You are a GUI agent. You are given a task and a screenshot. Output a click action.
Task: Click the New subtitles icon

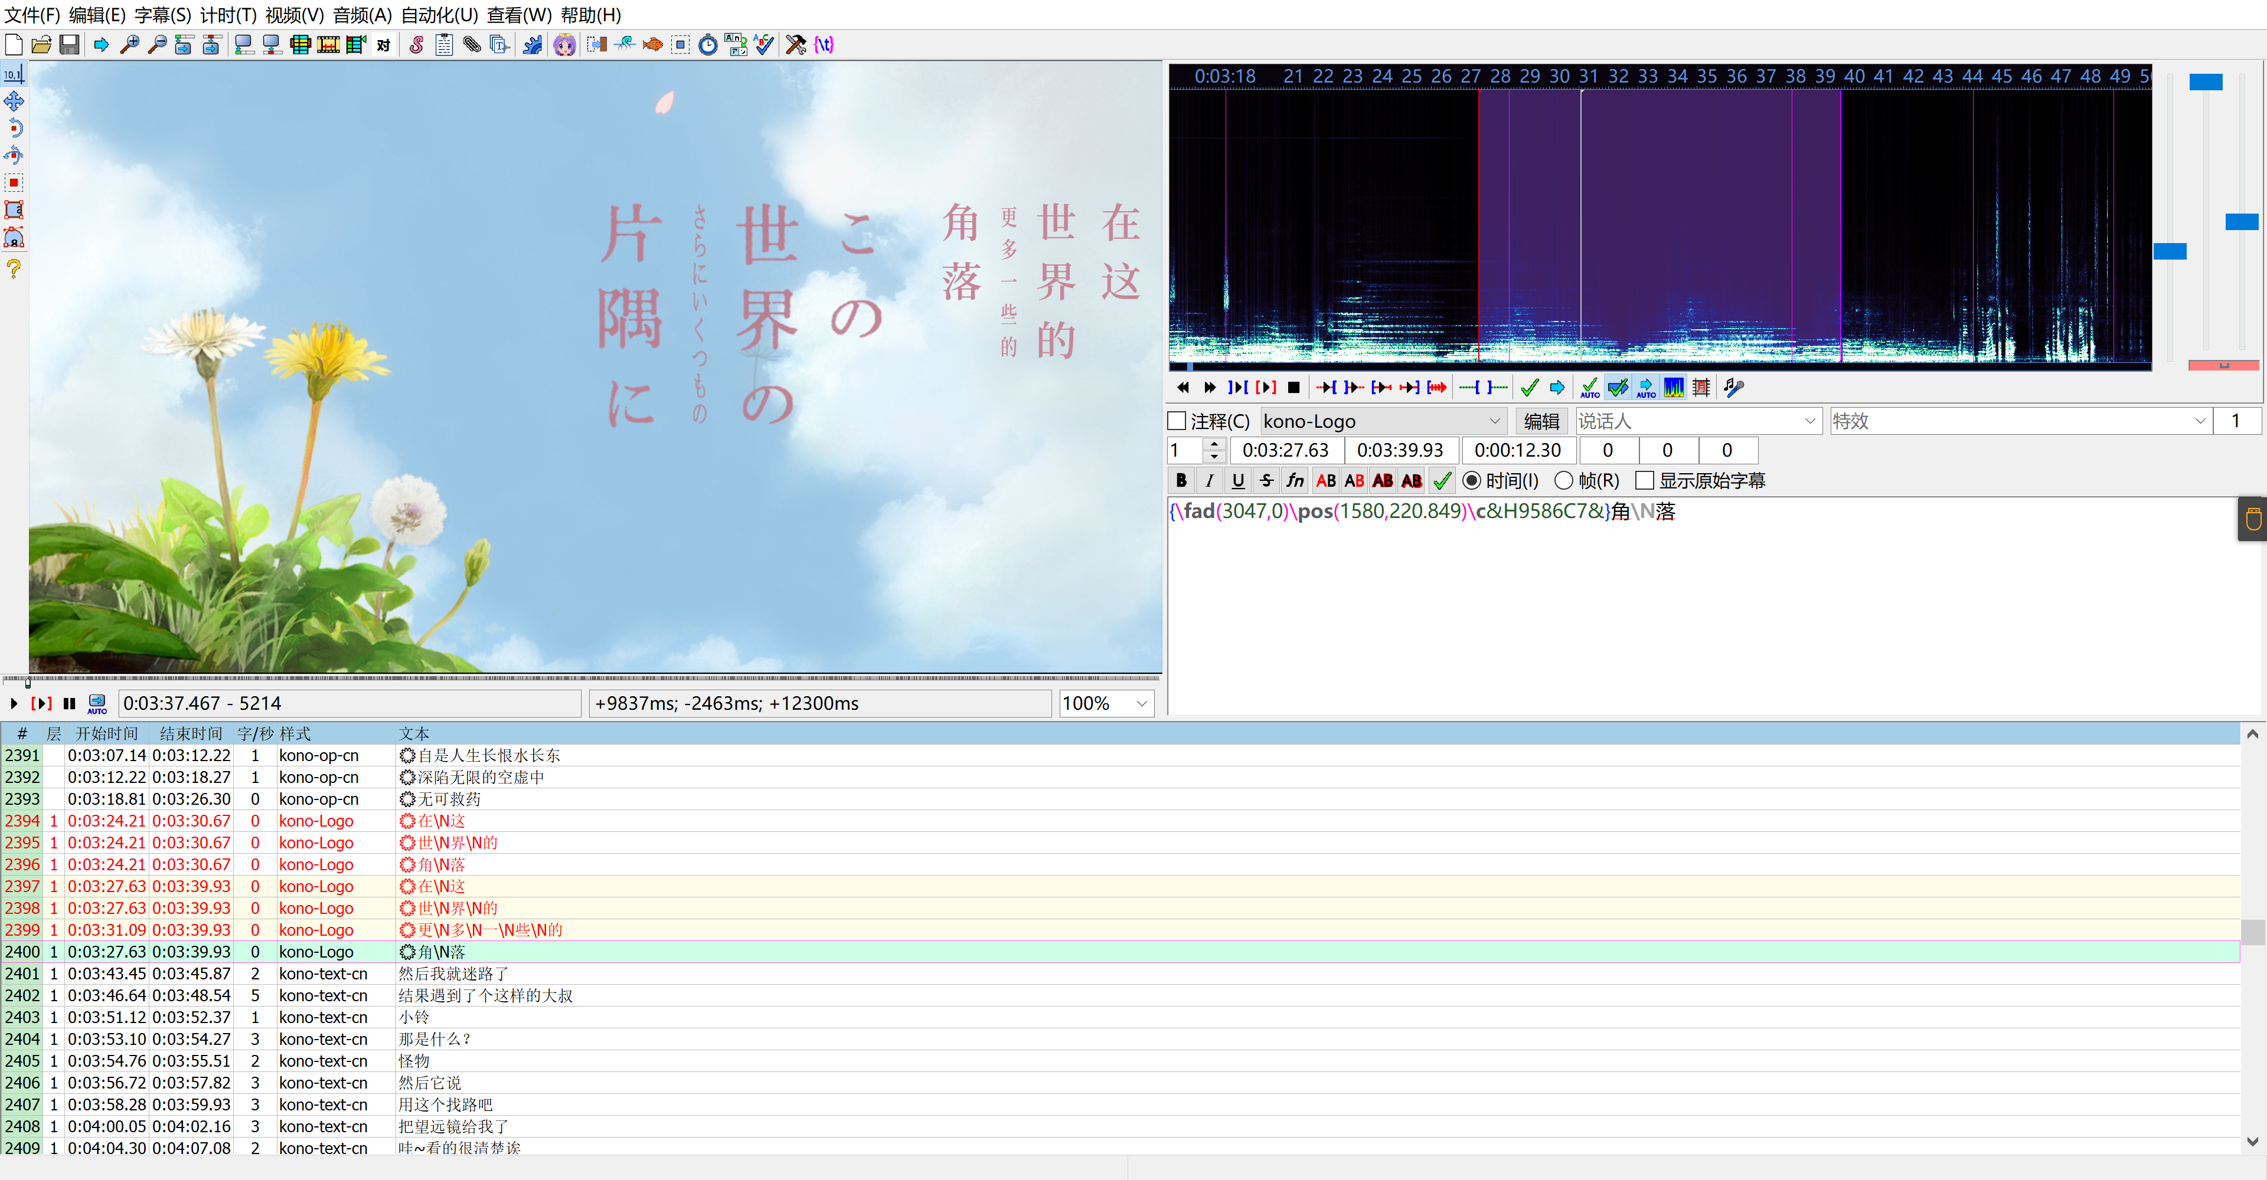pos(14,44)
